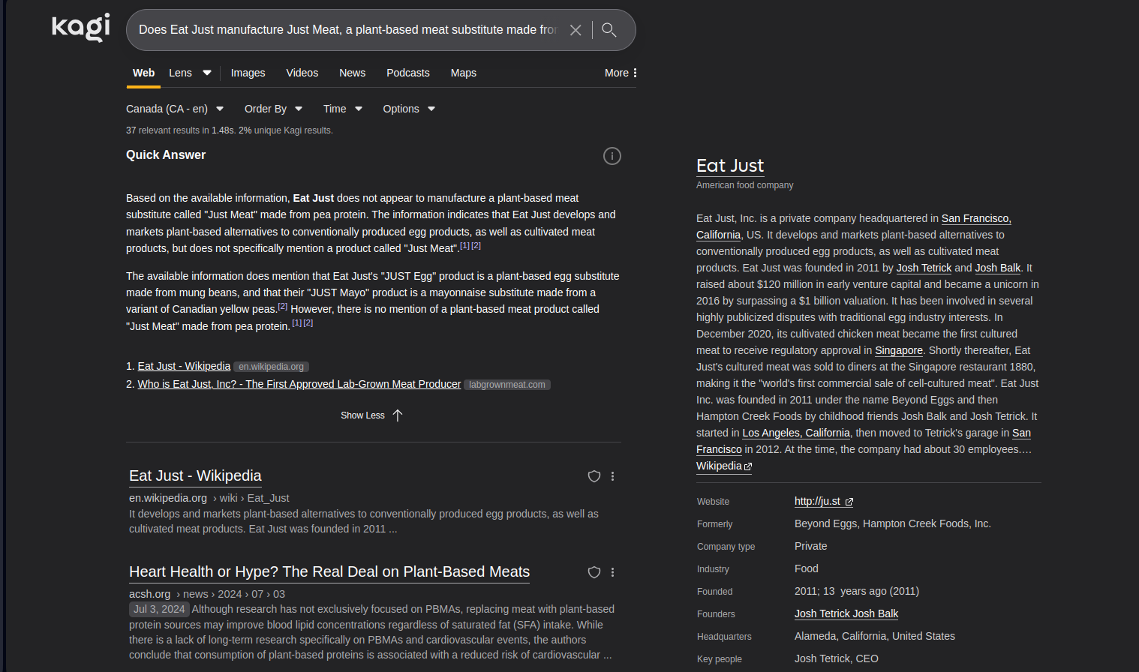Open the Eat Just - Wikipedia result title

[x=195, y=475]
